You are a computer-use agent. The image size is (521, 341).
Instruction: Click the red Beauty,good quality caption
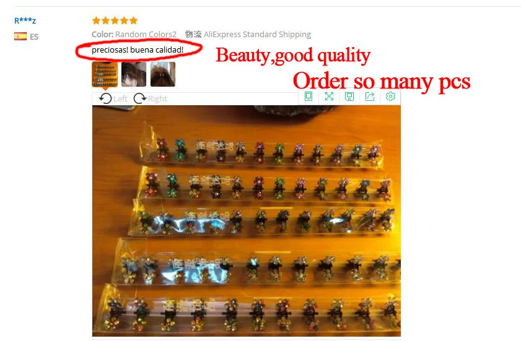coord(293,55)
